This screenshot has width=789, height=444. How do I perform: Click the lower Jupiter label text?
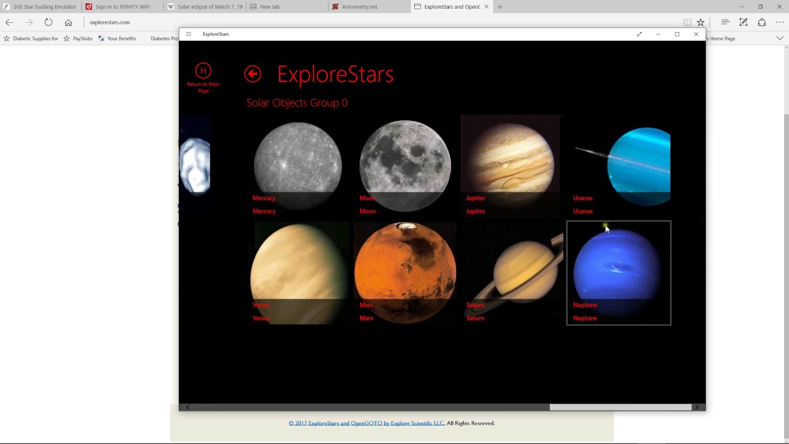[x=475, y=211]
